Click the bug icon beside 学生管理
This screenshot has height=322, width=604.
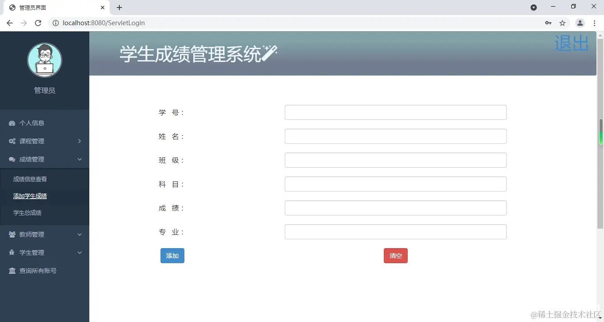(12, 253)
